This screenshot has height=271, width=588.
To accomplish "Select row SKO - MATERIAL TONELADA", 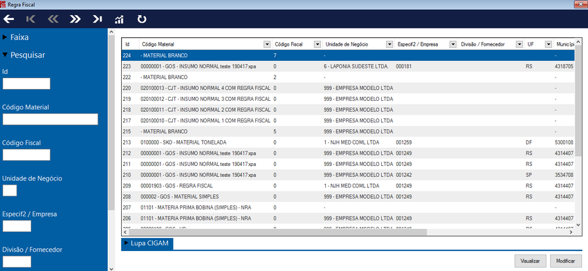I will click(348, 142).
